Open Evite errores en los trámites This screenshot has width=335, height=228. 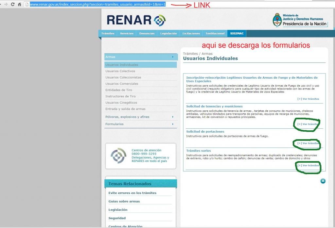pos(132,193)
